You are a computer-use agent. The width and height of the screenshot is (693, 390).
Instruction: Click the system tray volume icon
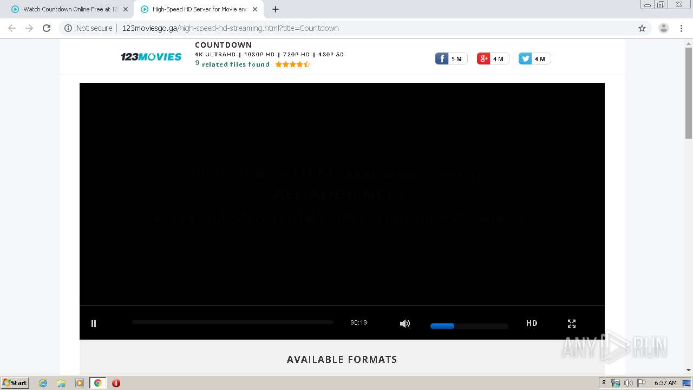pos(628,383)
